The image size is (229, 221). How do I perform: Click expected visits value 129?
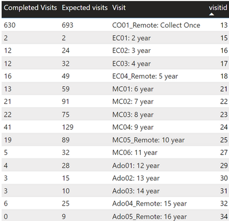point(68,127)
